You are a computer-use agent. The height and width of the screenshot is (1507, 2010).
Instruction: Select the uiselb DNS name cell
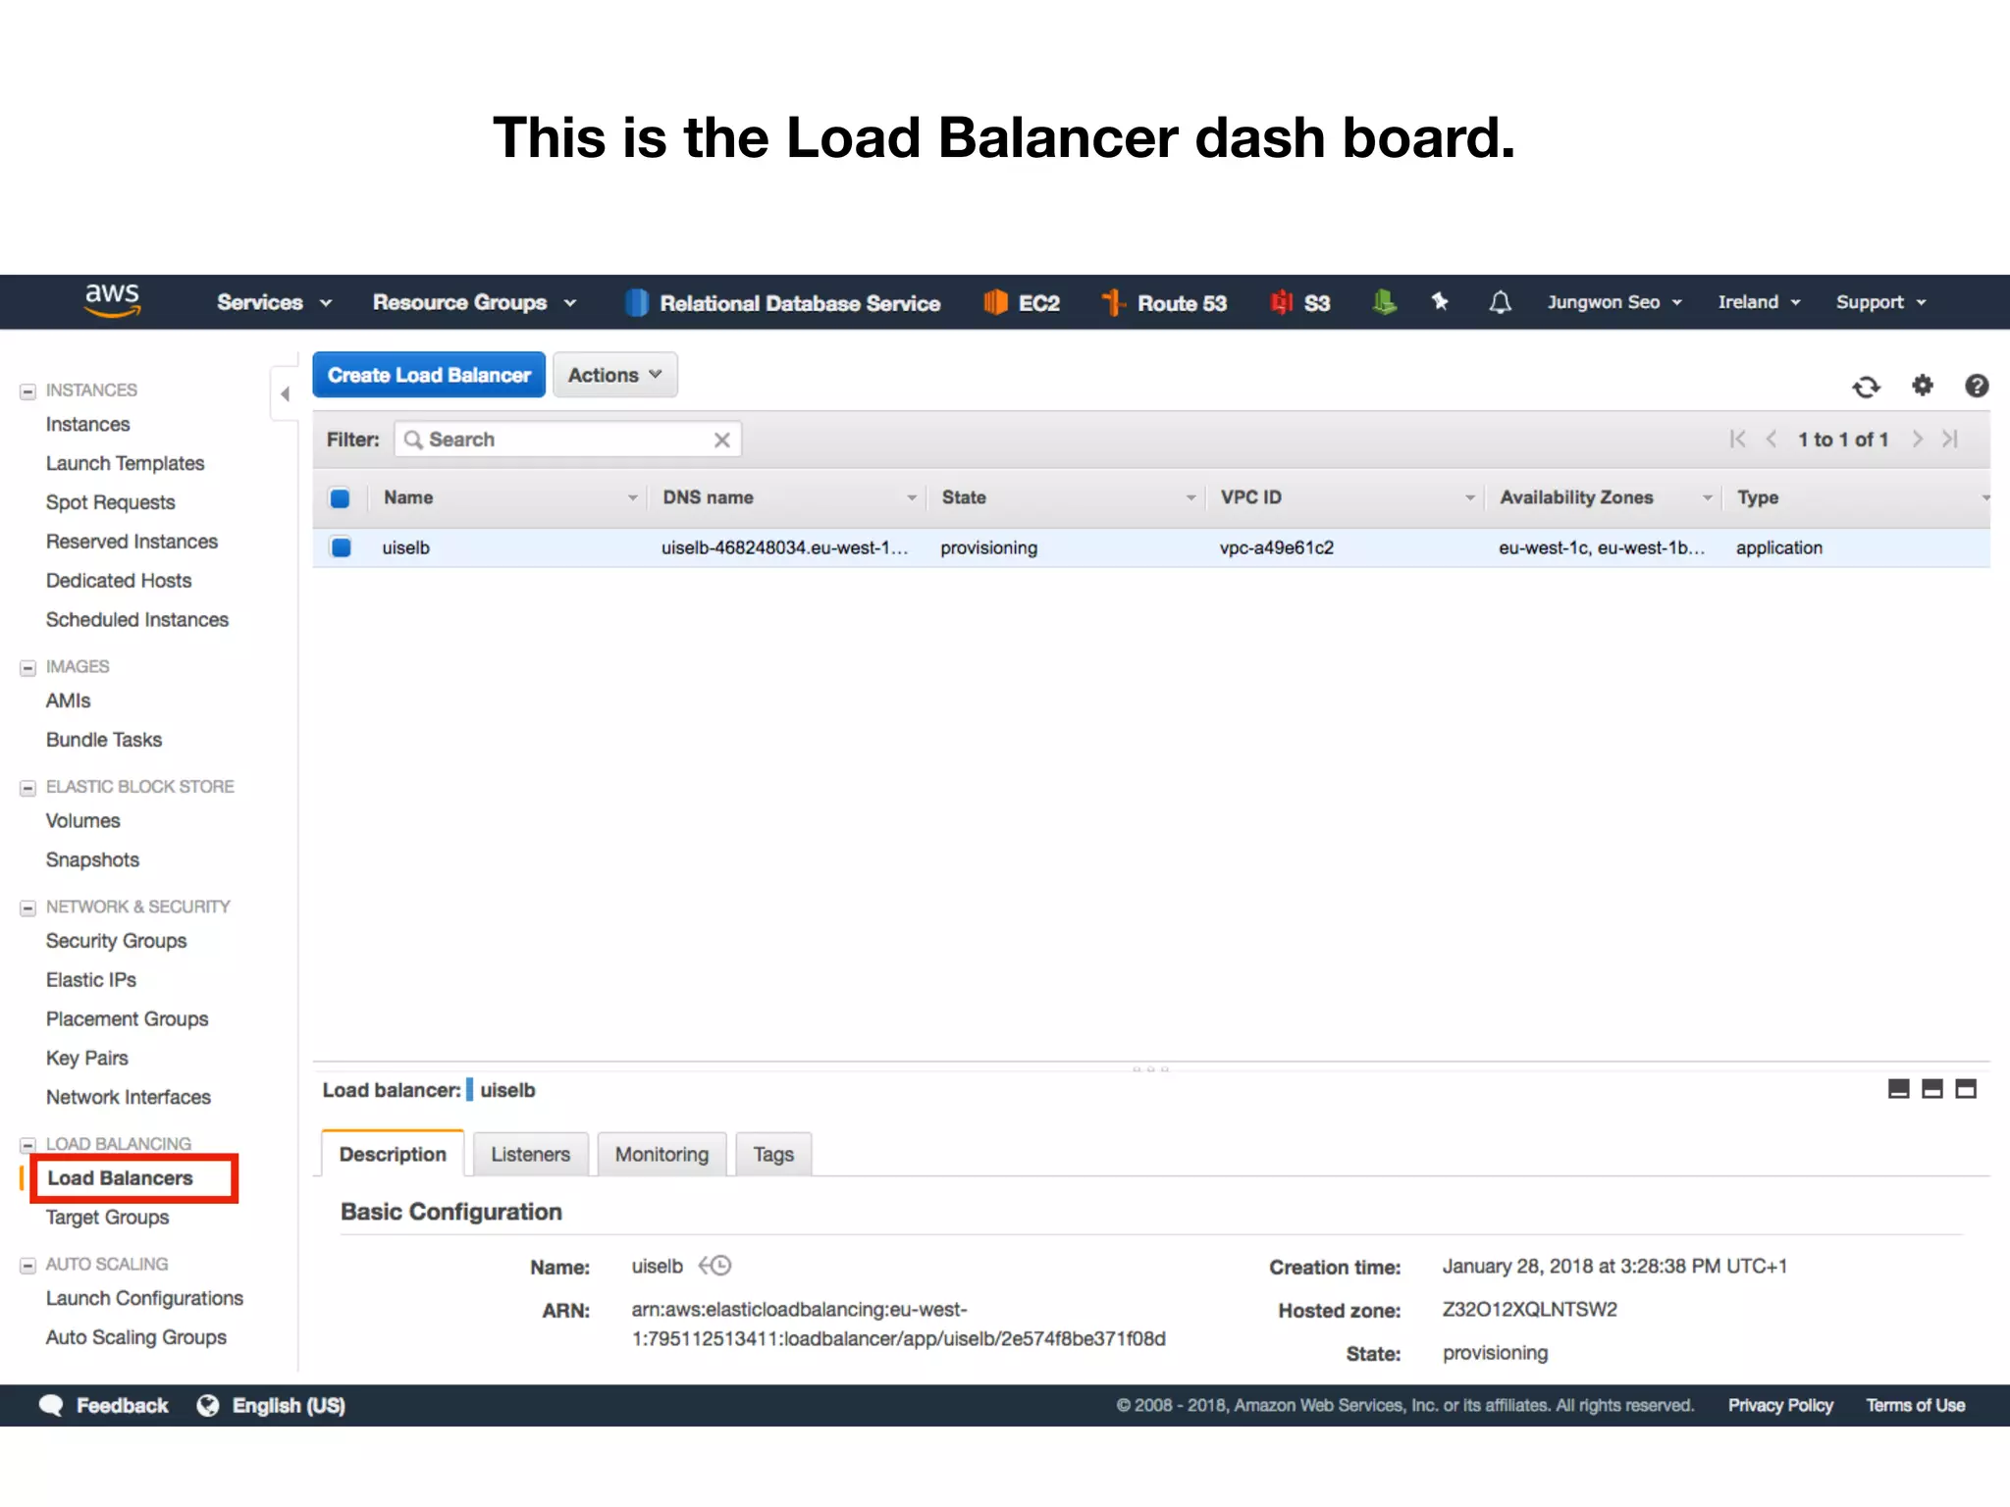pos(784,547)
